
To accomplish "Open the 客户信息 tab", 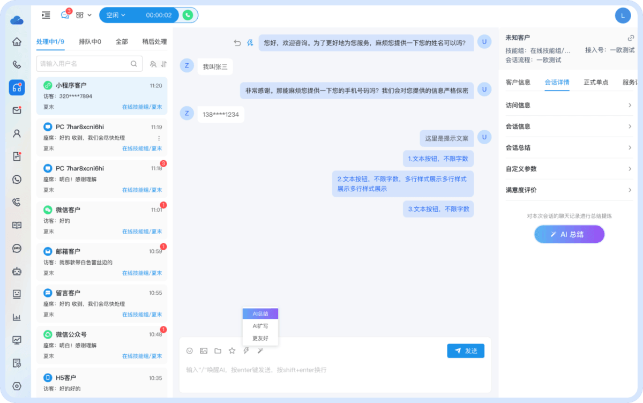I will (518, 82).
